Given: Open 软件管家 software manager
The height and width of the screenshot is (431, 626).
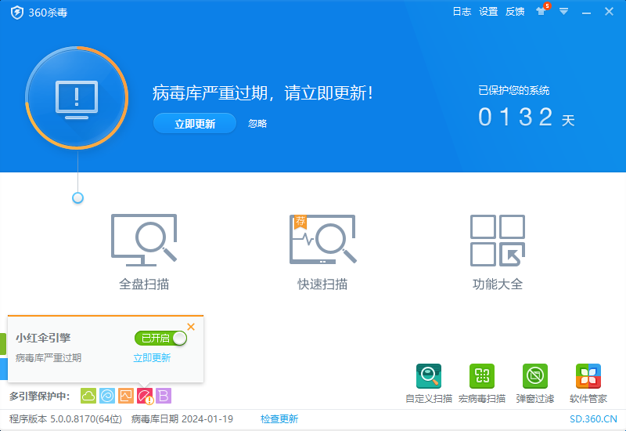Looking at the screenshot, I should [x=588, y=383].
